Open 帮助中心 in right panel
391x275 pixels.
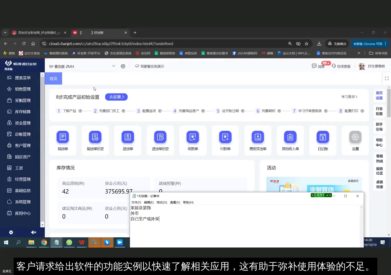(379, 143)
